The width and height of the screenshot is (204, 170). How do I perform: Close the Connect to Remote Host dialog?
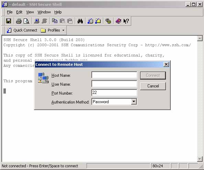[166, 64]
